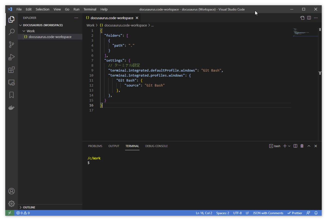Split the terminal panel

tap(295, 146)
